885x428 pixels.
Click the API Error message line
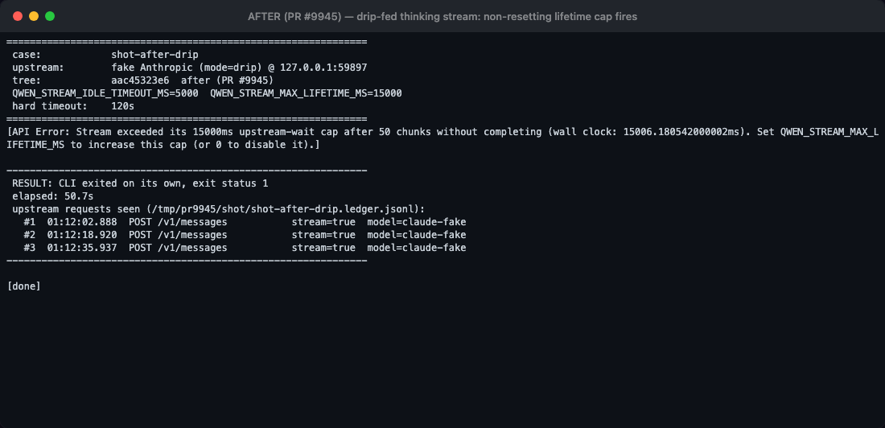pos(442,138)
